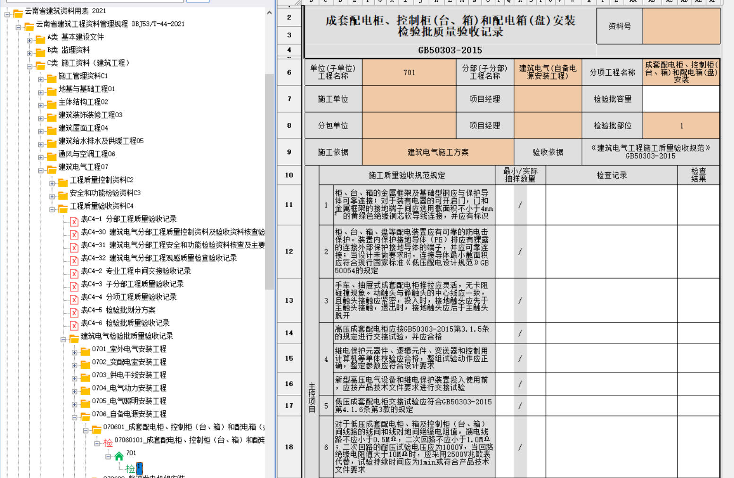Image resolution: width=734 pixels, height=478 pixels.
Task: Collapse the 工程质量验收资料C4 node
Action: pos(52,209)
